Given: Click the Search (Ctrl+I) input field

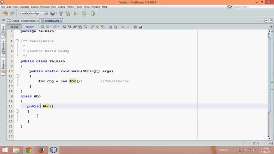Looking at the screenshot, I should tap(253, 7).
